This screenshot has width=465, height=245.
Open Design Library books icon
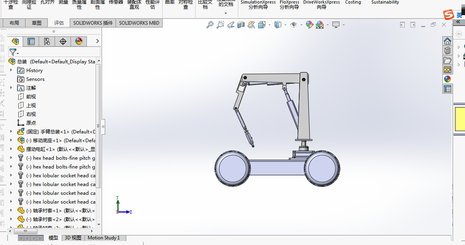(447, 51)
